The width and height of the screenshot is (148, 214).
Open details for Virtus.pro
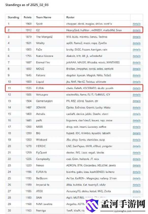pos(137,95)
